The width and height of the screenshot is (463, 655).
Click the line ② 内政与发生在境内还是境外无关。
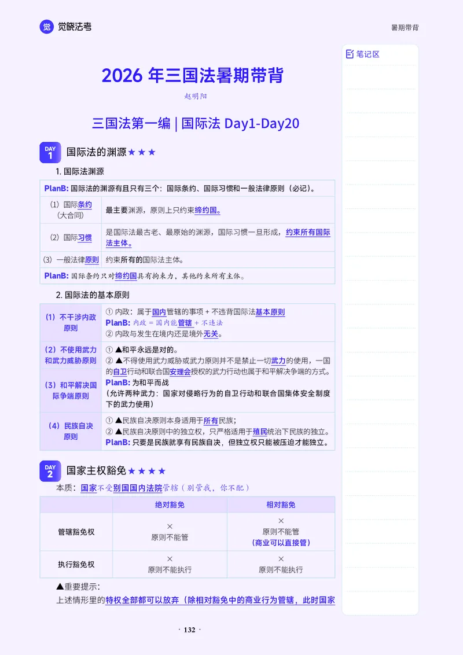[x=164, y=334]
